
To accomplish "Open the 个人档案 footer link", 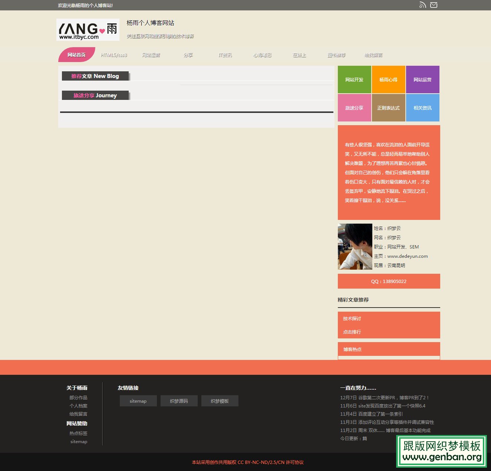I will pos(78,406).
